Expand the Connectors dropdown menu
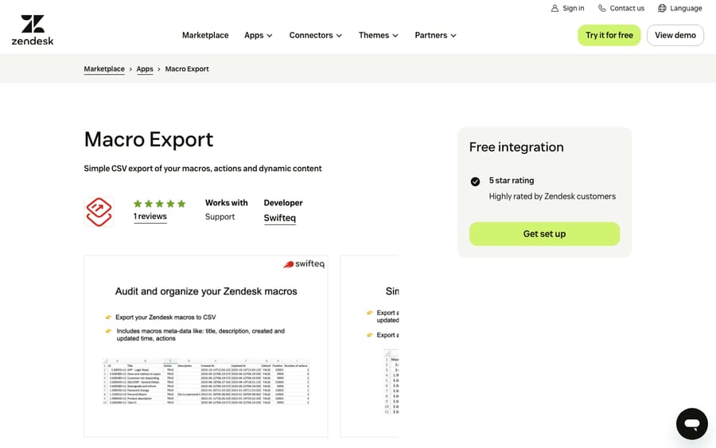Image resolution: width=716 pixels, height=448 pixels. 316,35
